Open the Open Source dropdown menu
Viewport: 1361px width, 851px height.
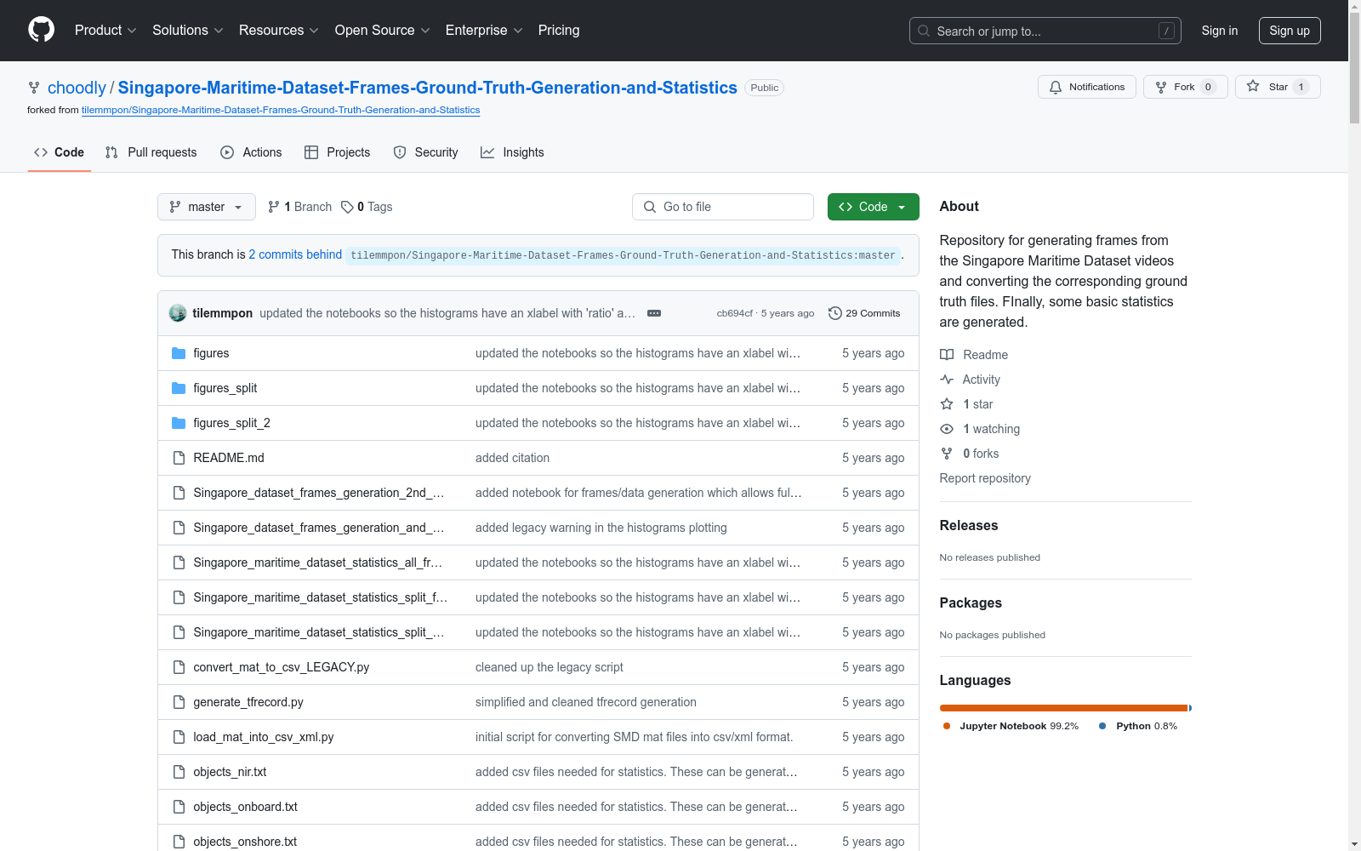click(383, 30)
